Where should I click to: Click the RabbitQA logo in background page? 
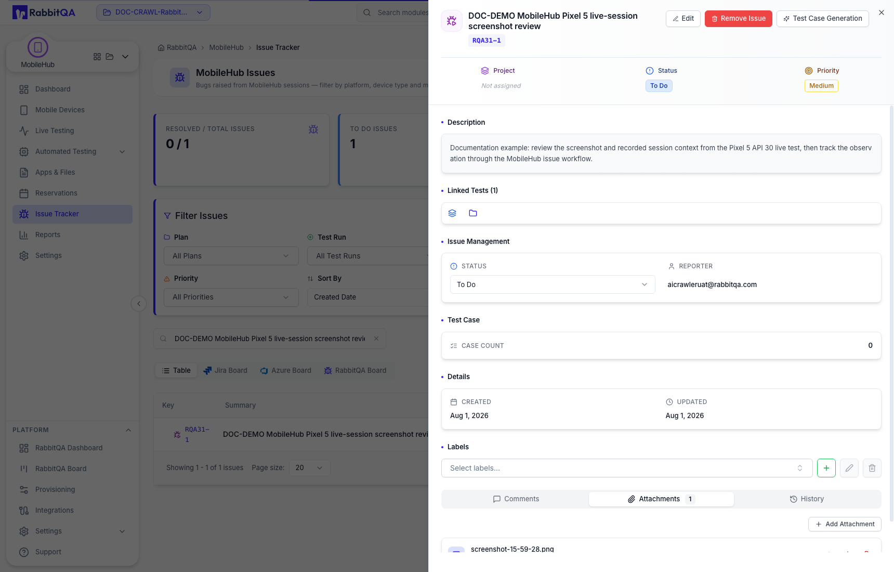[44, 12]
